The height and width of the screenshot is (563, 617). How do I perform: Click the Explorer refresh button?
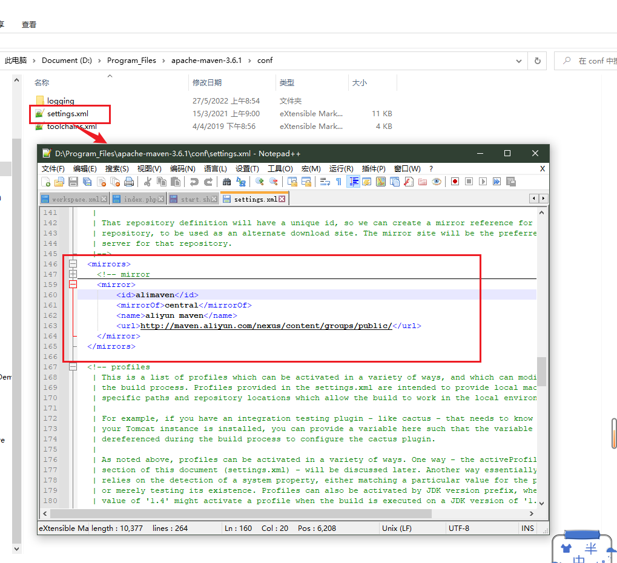pyautogui.click(x=538, y=61)
